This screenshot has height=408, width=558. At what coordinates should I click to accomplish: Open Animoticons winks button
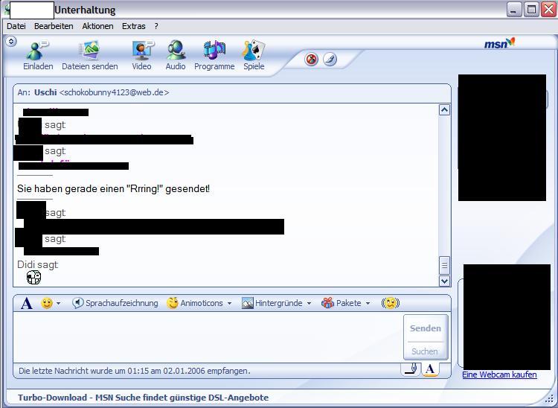coord(195,303)
